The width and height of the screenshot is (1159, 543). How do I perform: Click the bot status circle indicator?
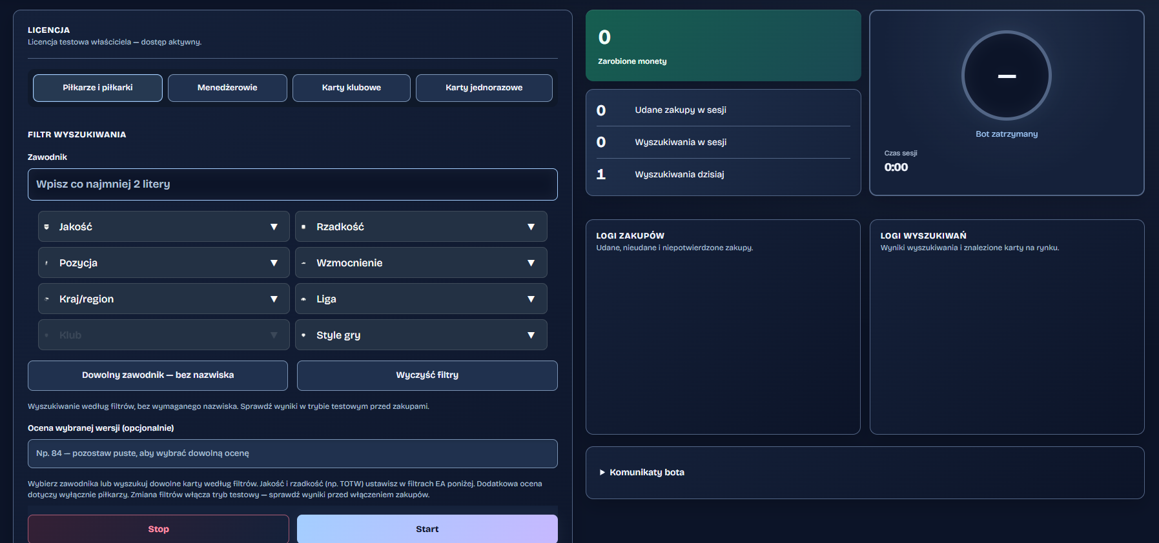[1007, 75]
